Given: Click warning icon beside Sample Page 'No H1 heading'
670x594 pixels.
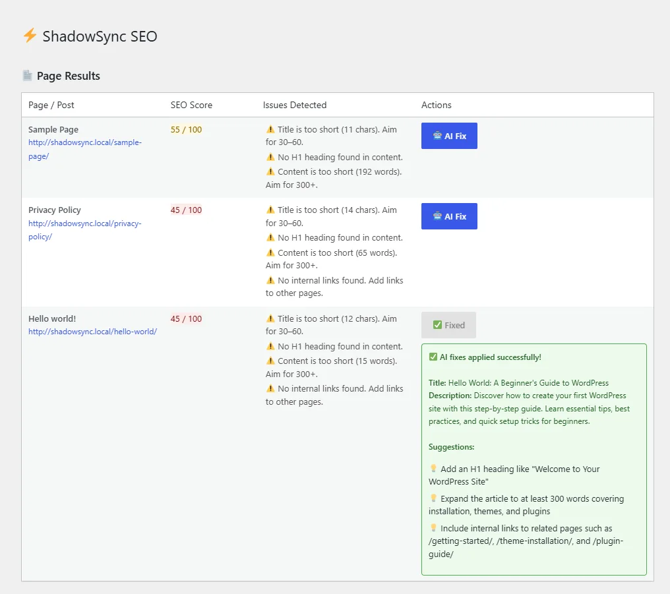Looking at the screenshot, I should [x=270, y=157].
